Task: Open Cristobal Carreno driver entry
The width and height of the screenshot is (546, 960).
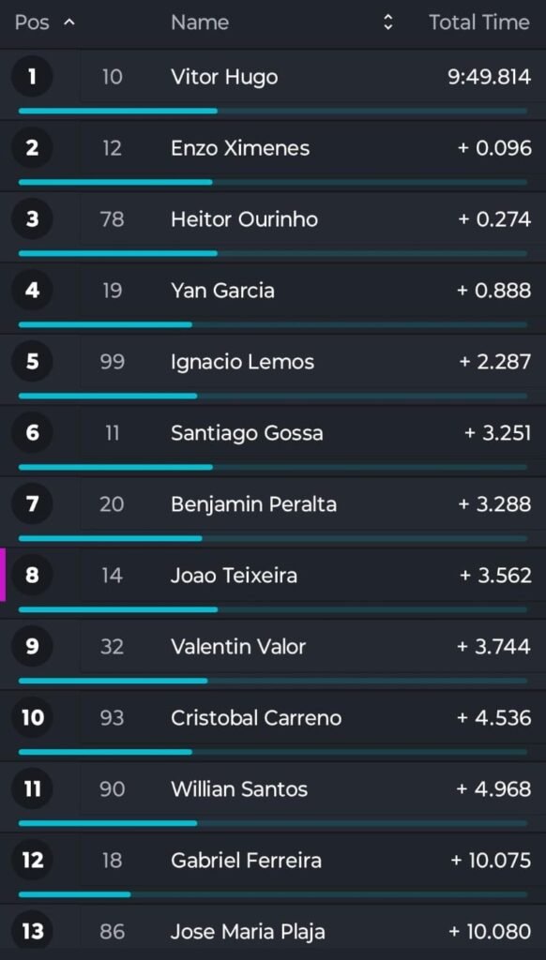Action: pos(256,717)
